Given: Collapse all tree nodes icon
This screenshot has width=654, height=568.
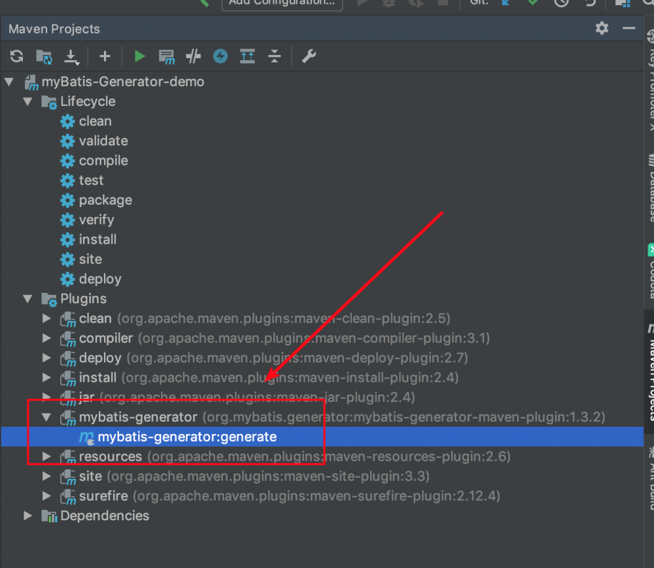Looking at the screenshot, I should point(275,56).
